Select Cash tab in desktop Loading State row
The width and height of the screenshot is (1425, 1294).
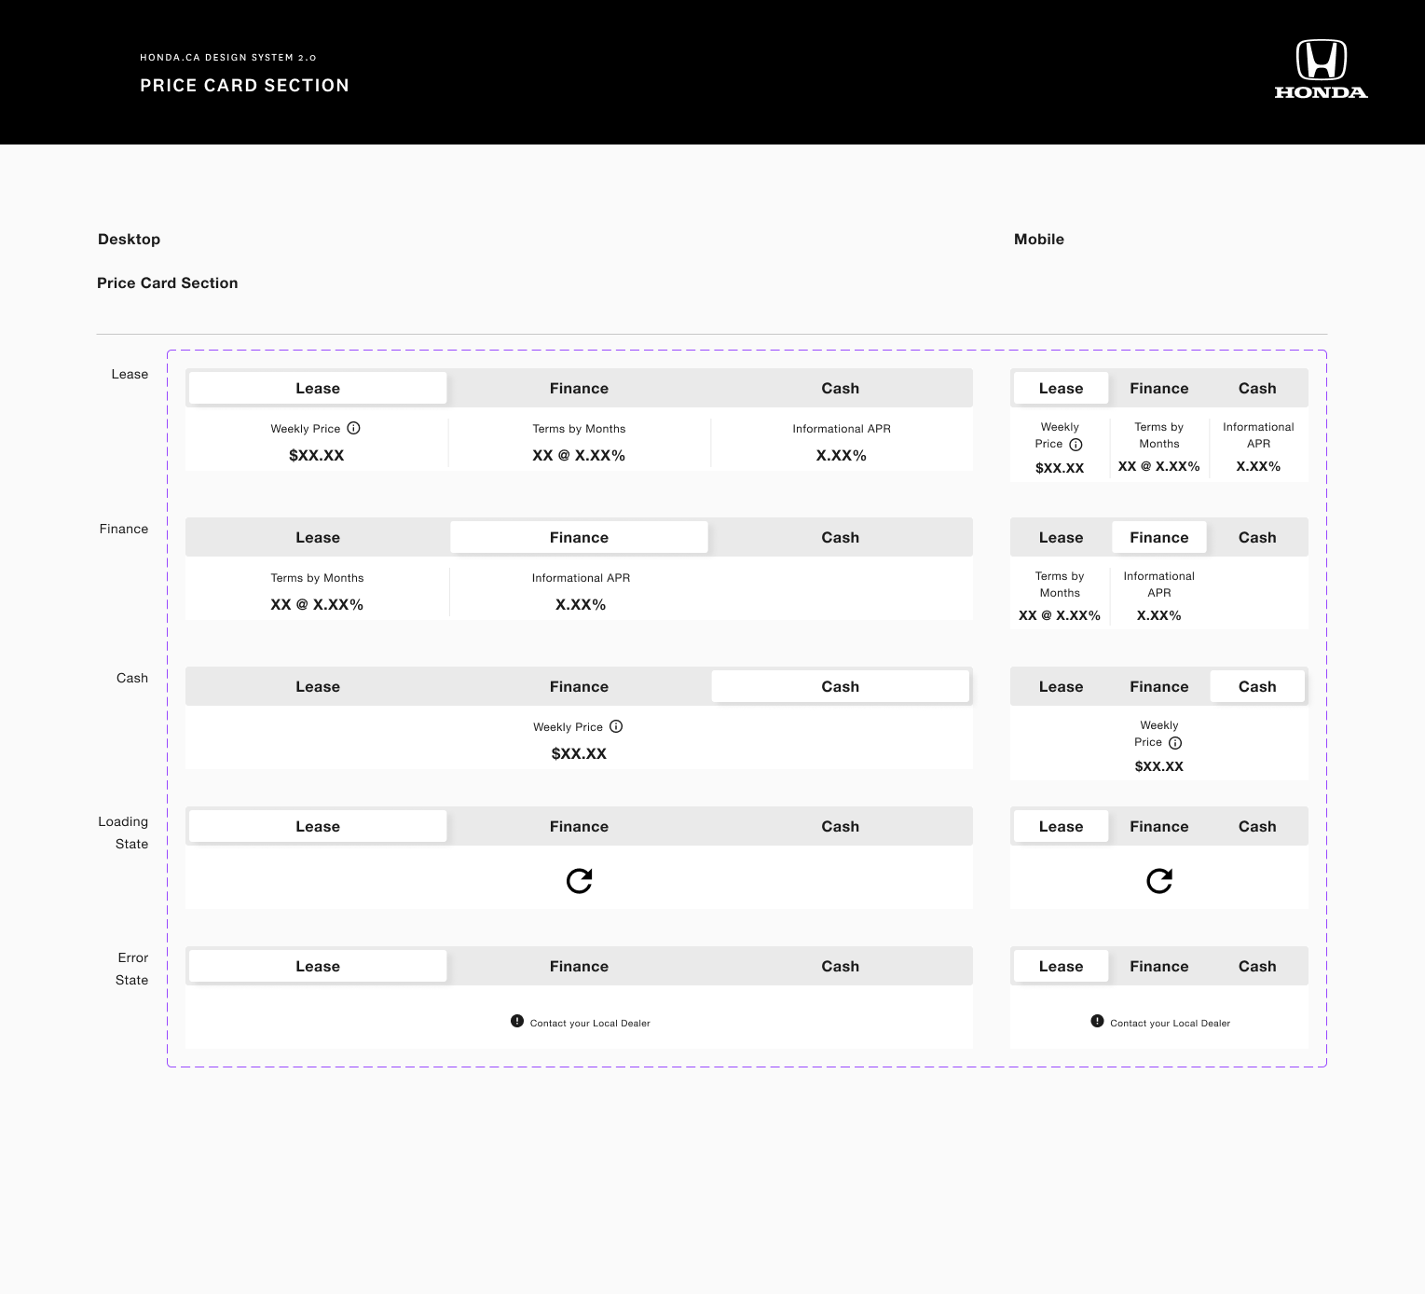840,826
